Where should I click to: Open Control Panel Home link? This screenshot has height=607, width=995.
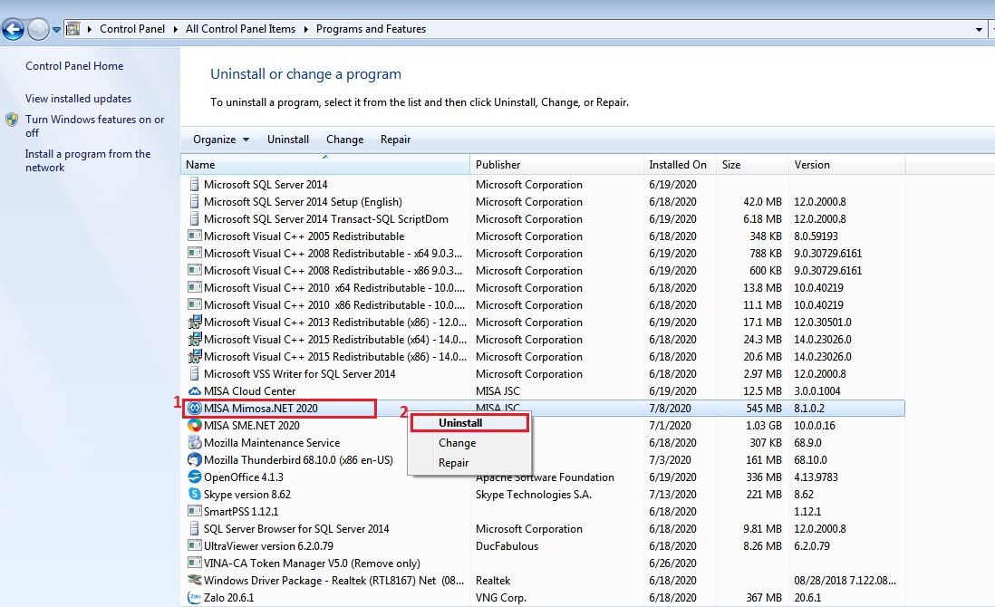[74, 66]
